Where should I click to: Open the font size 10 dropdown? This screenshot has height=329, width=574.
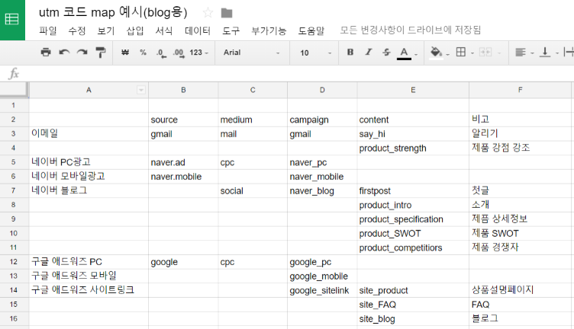[315, 53]
